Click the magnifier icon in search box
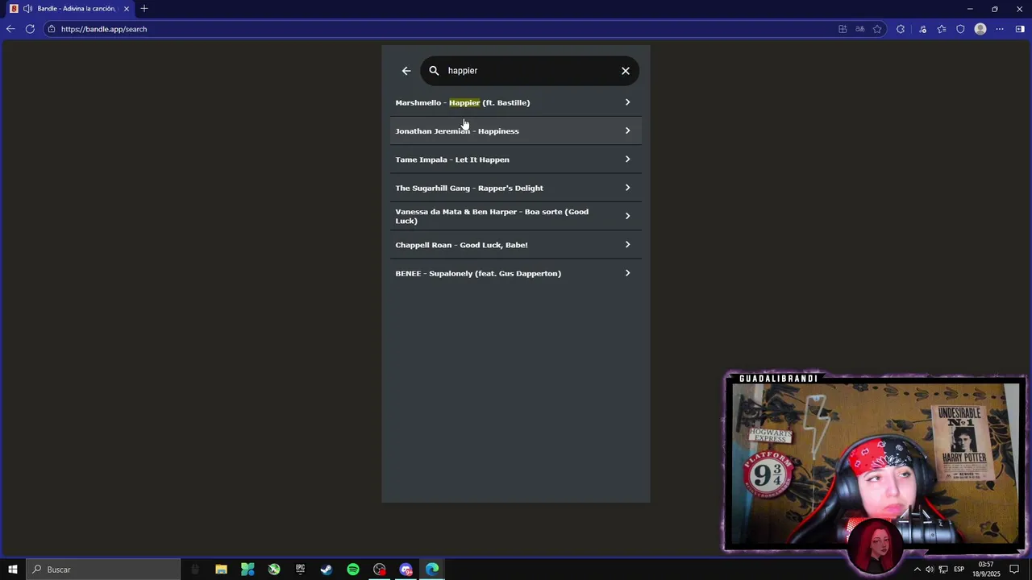 [x=434, y=71]
